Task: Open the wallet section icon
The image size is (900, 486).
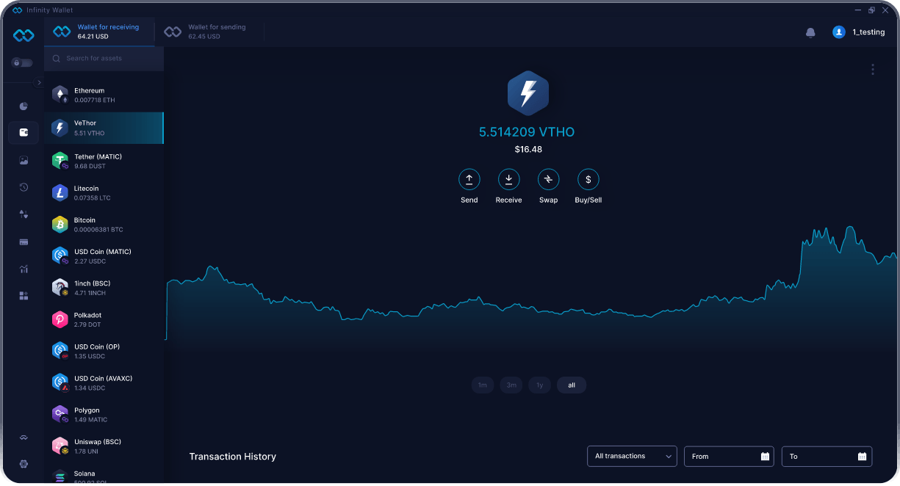Action: [x=24, y=133]
